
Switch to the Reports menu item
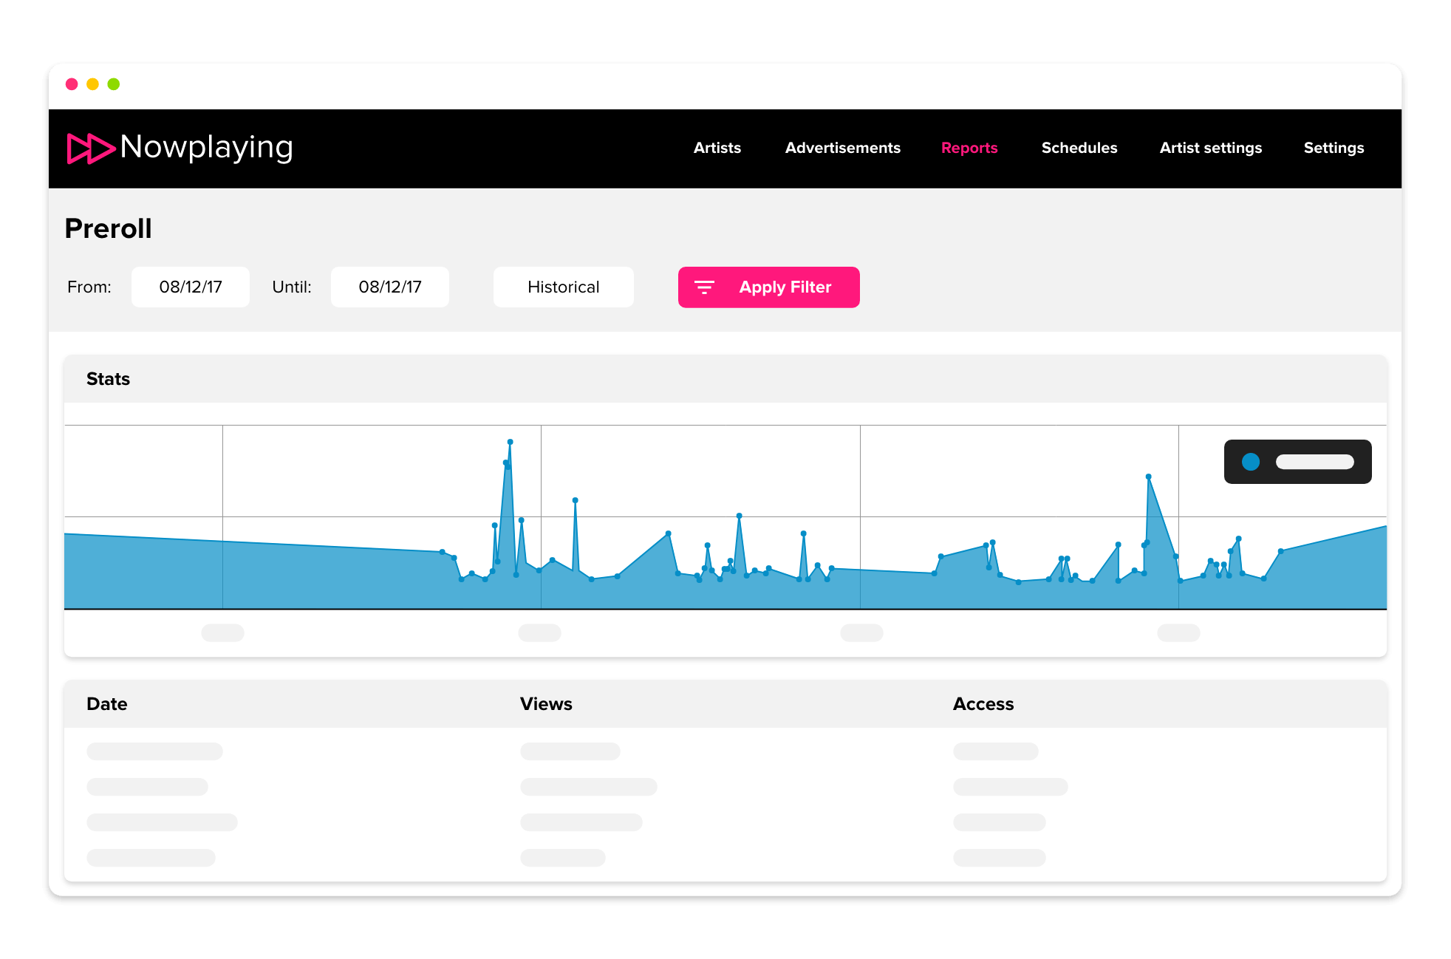pos(969,148)
